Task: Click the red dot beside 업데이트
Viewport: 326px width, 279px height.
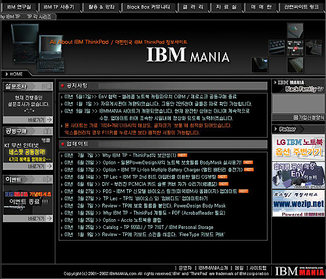Action: click(x=63, y=144)
